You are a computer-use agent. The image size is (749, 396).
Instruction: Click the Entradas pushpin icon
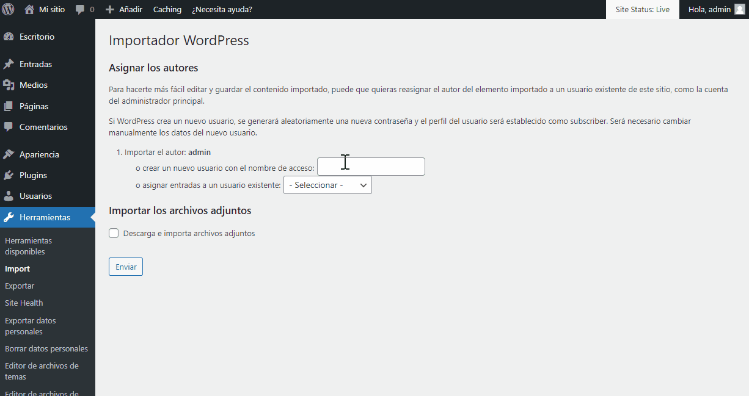(9, 64)
